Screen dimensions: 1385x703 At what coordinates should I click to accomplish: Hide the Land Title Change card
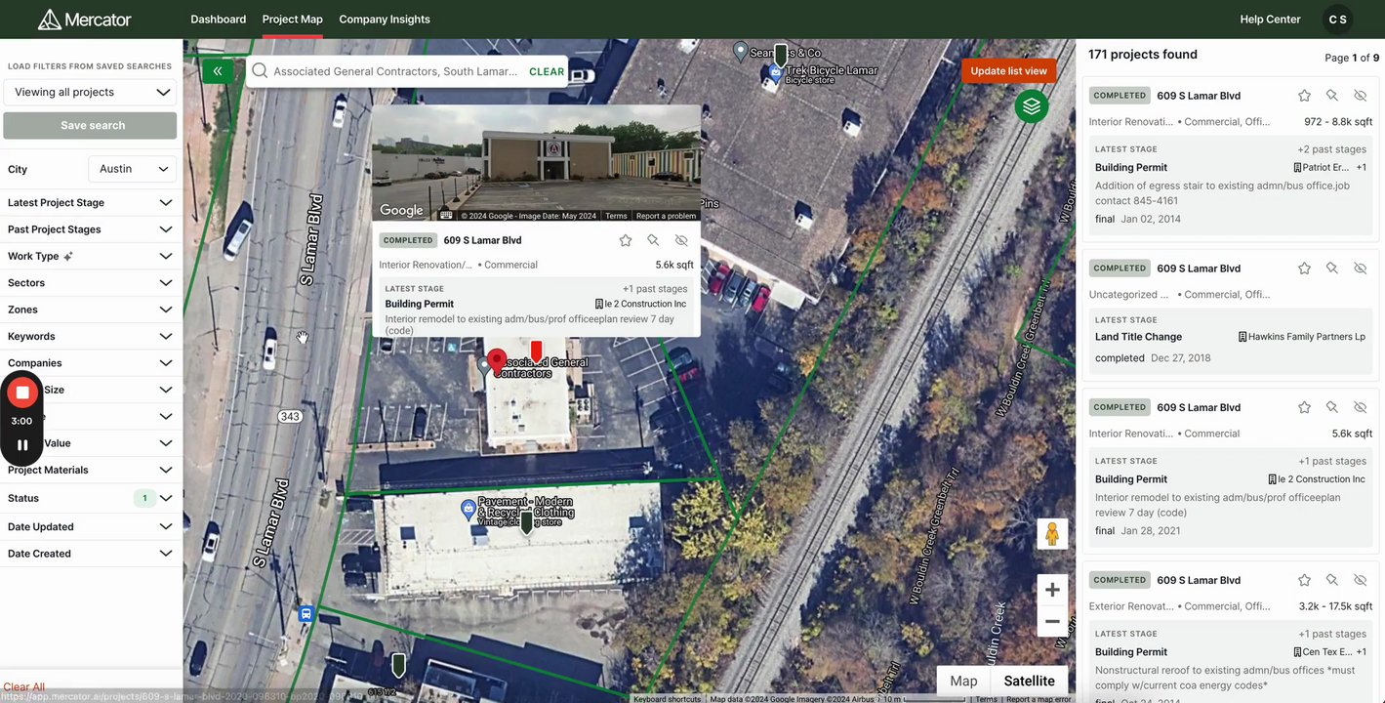[x=1361, y=269]
